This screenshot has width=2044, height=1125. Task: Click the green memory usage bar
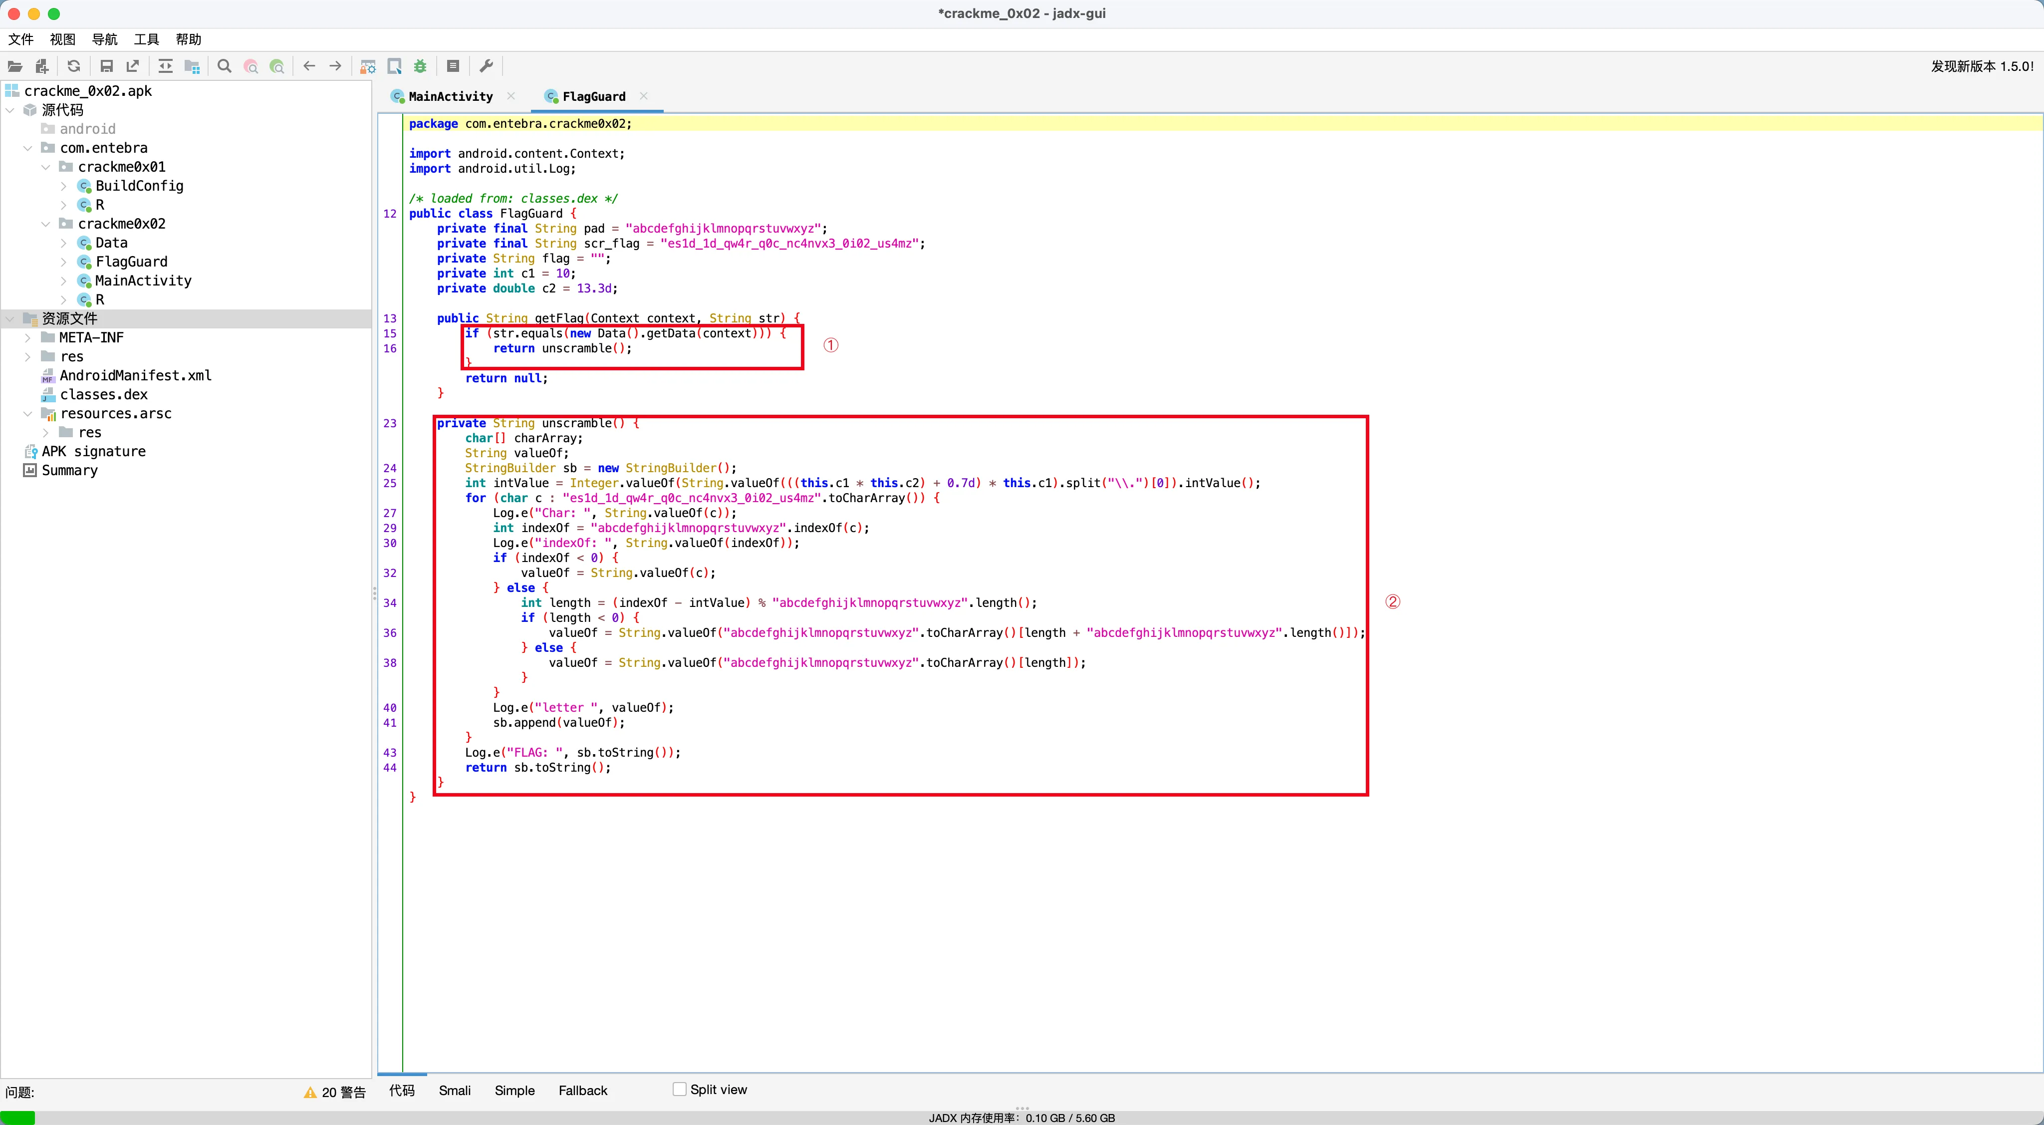17,1117
